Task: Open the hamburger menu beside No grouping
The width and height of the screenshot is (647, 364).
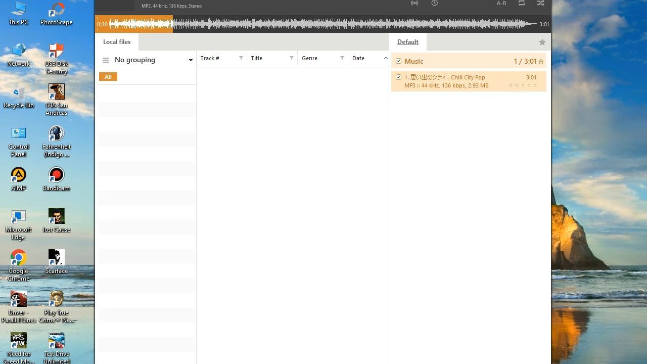Action: 106,60
